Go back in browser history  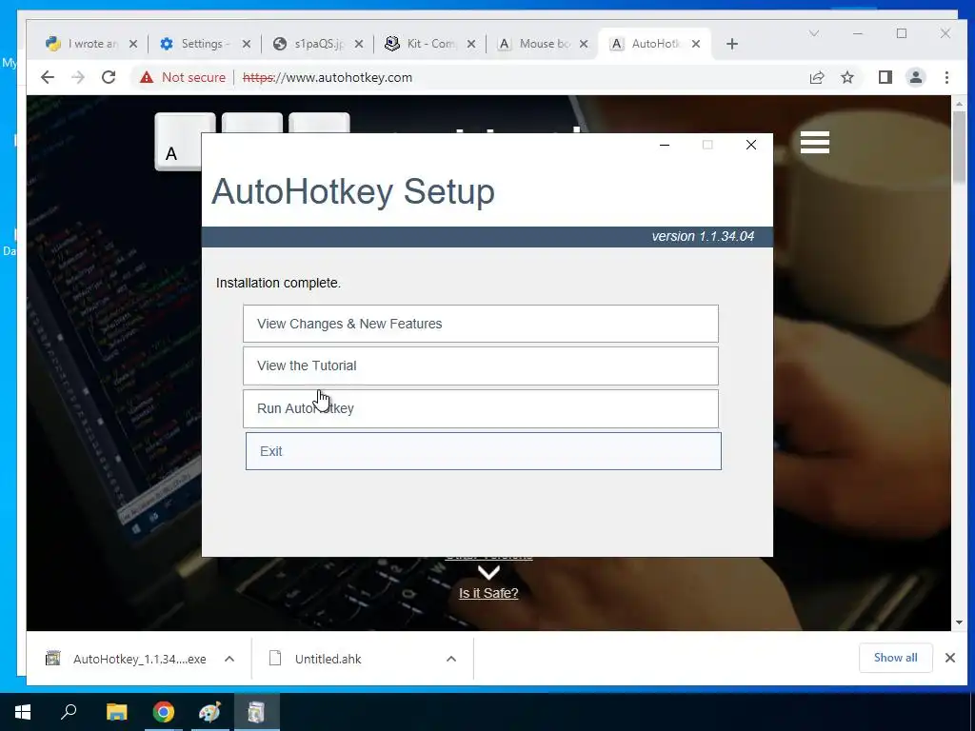(48, 77)
